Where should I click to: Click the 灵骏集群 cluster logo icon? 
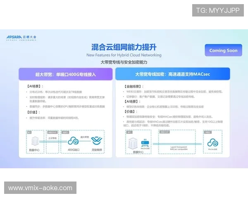point(97,141)
